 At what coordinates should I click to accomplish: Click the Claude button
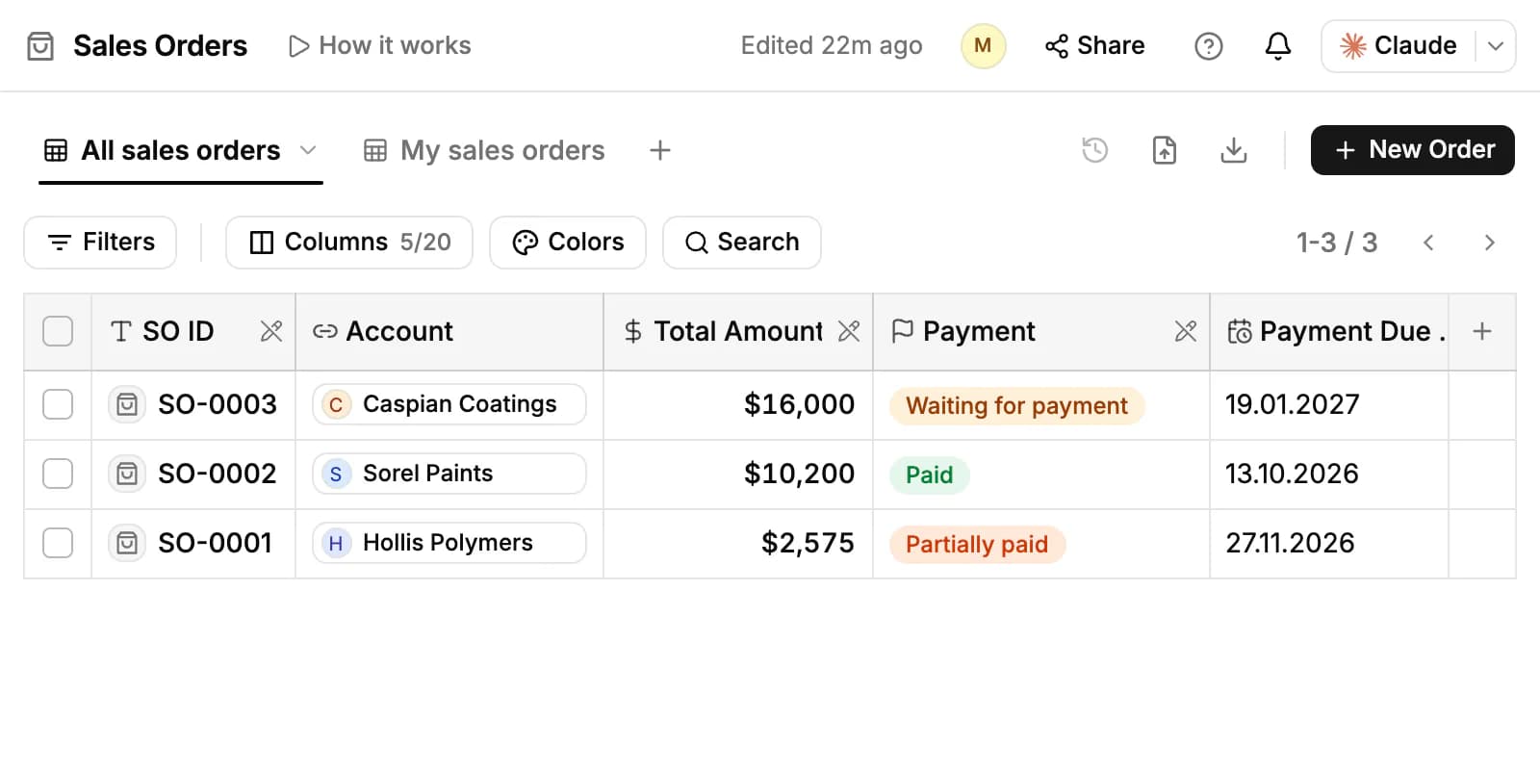(x=1399, y=46)
